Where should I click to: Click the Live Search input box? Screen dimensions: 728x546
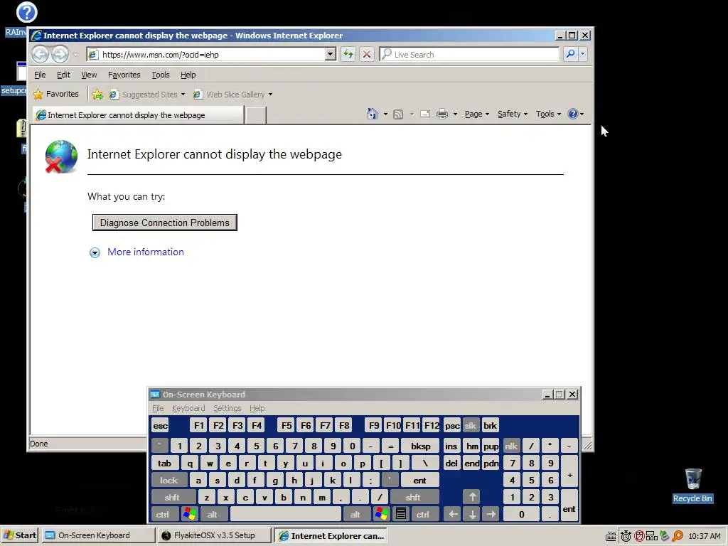coord(469,54)
